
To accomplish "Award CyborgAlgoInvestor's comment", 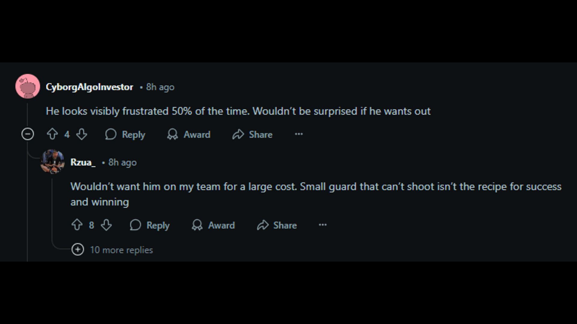I will 189,134.
